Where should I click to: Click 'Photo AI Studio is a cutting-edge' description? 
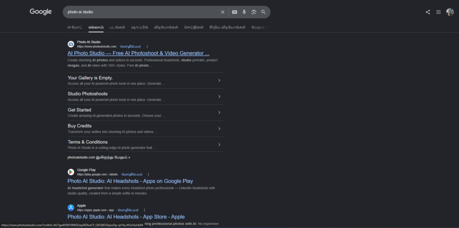(112, 148)
